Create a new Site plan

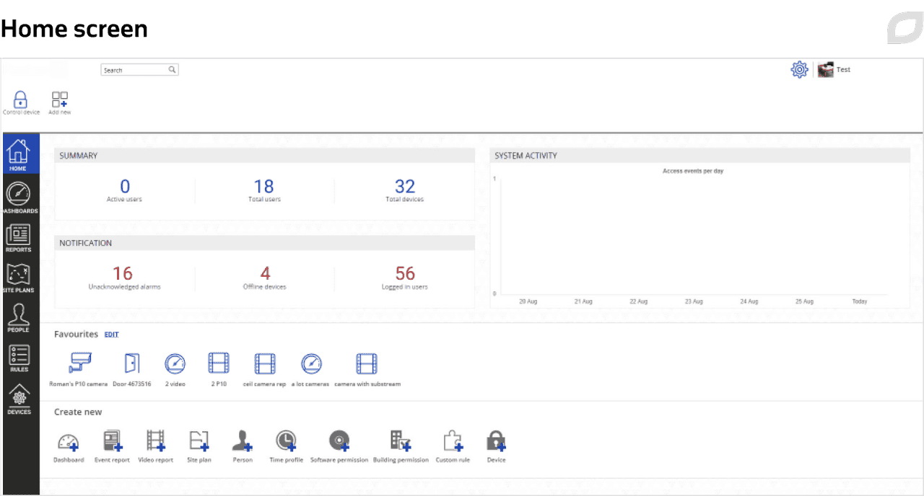click(199, 441)
